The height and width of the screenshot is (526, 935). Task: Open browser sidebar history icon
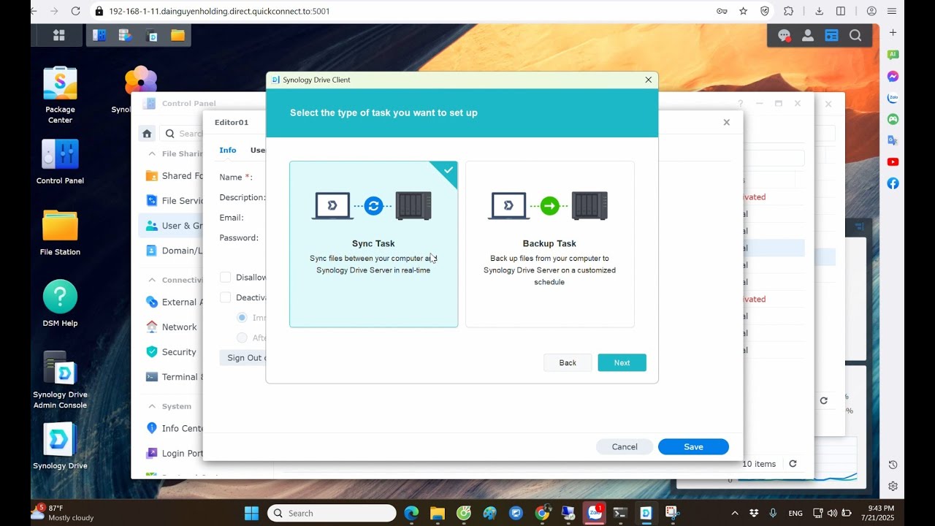(893, 465)
